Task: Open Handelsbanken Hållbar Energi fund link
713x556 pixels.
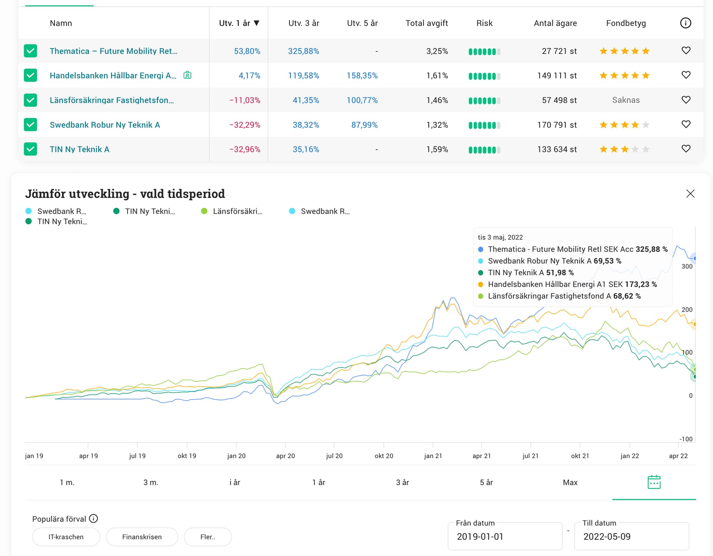Action: pyautogui.click(x=113, y=75)
